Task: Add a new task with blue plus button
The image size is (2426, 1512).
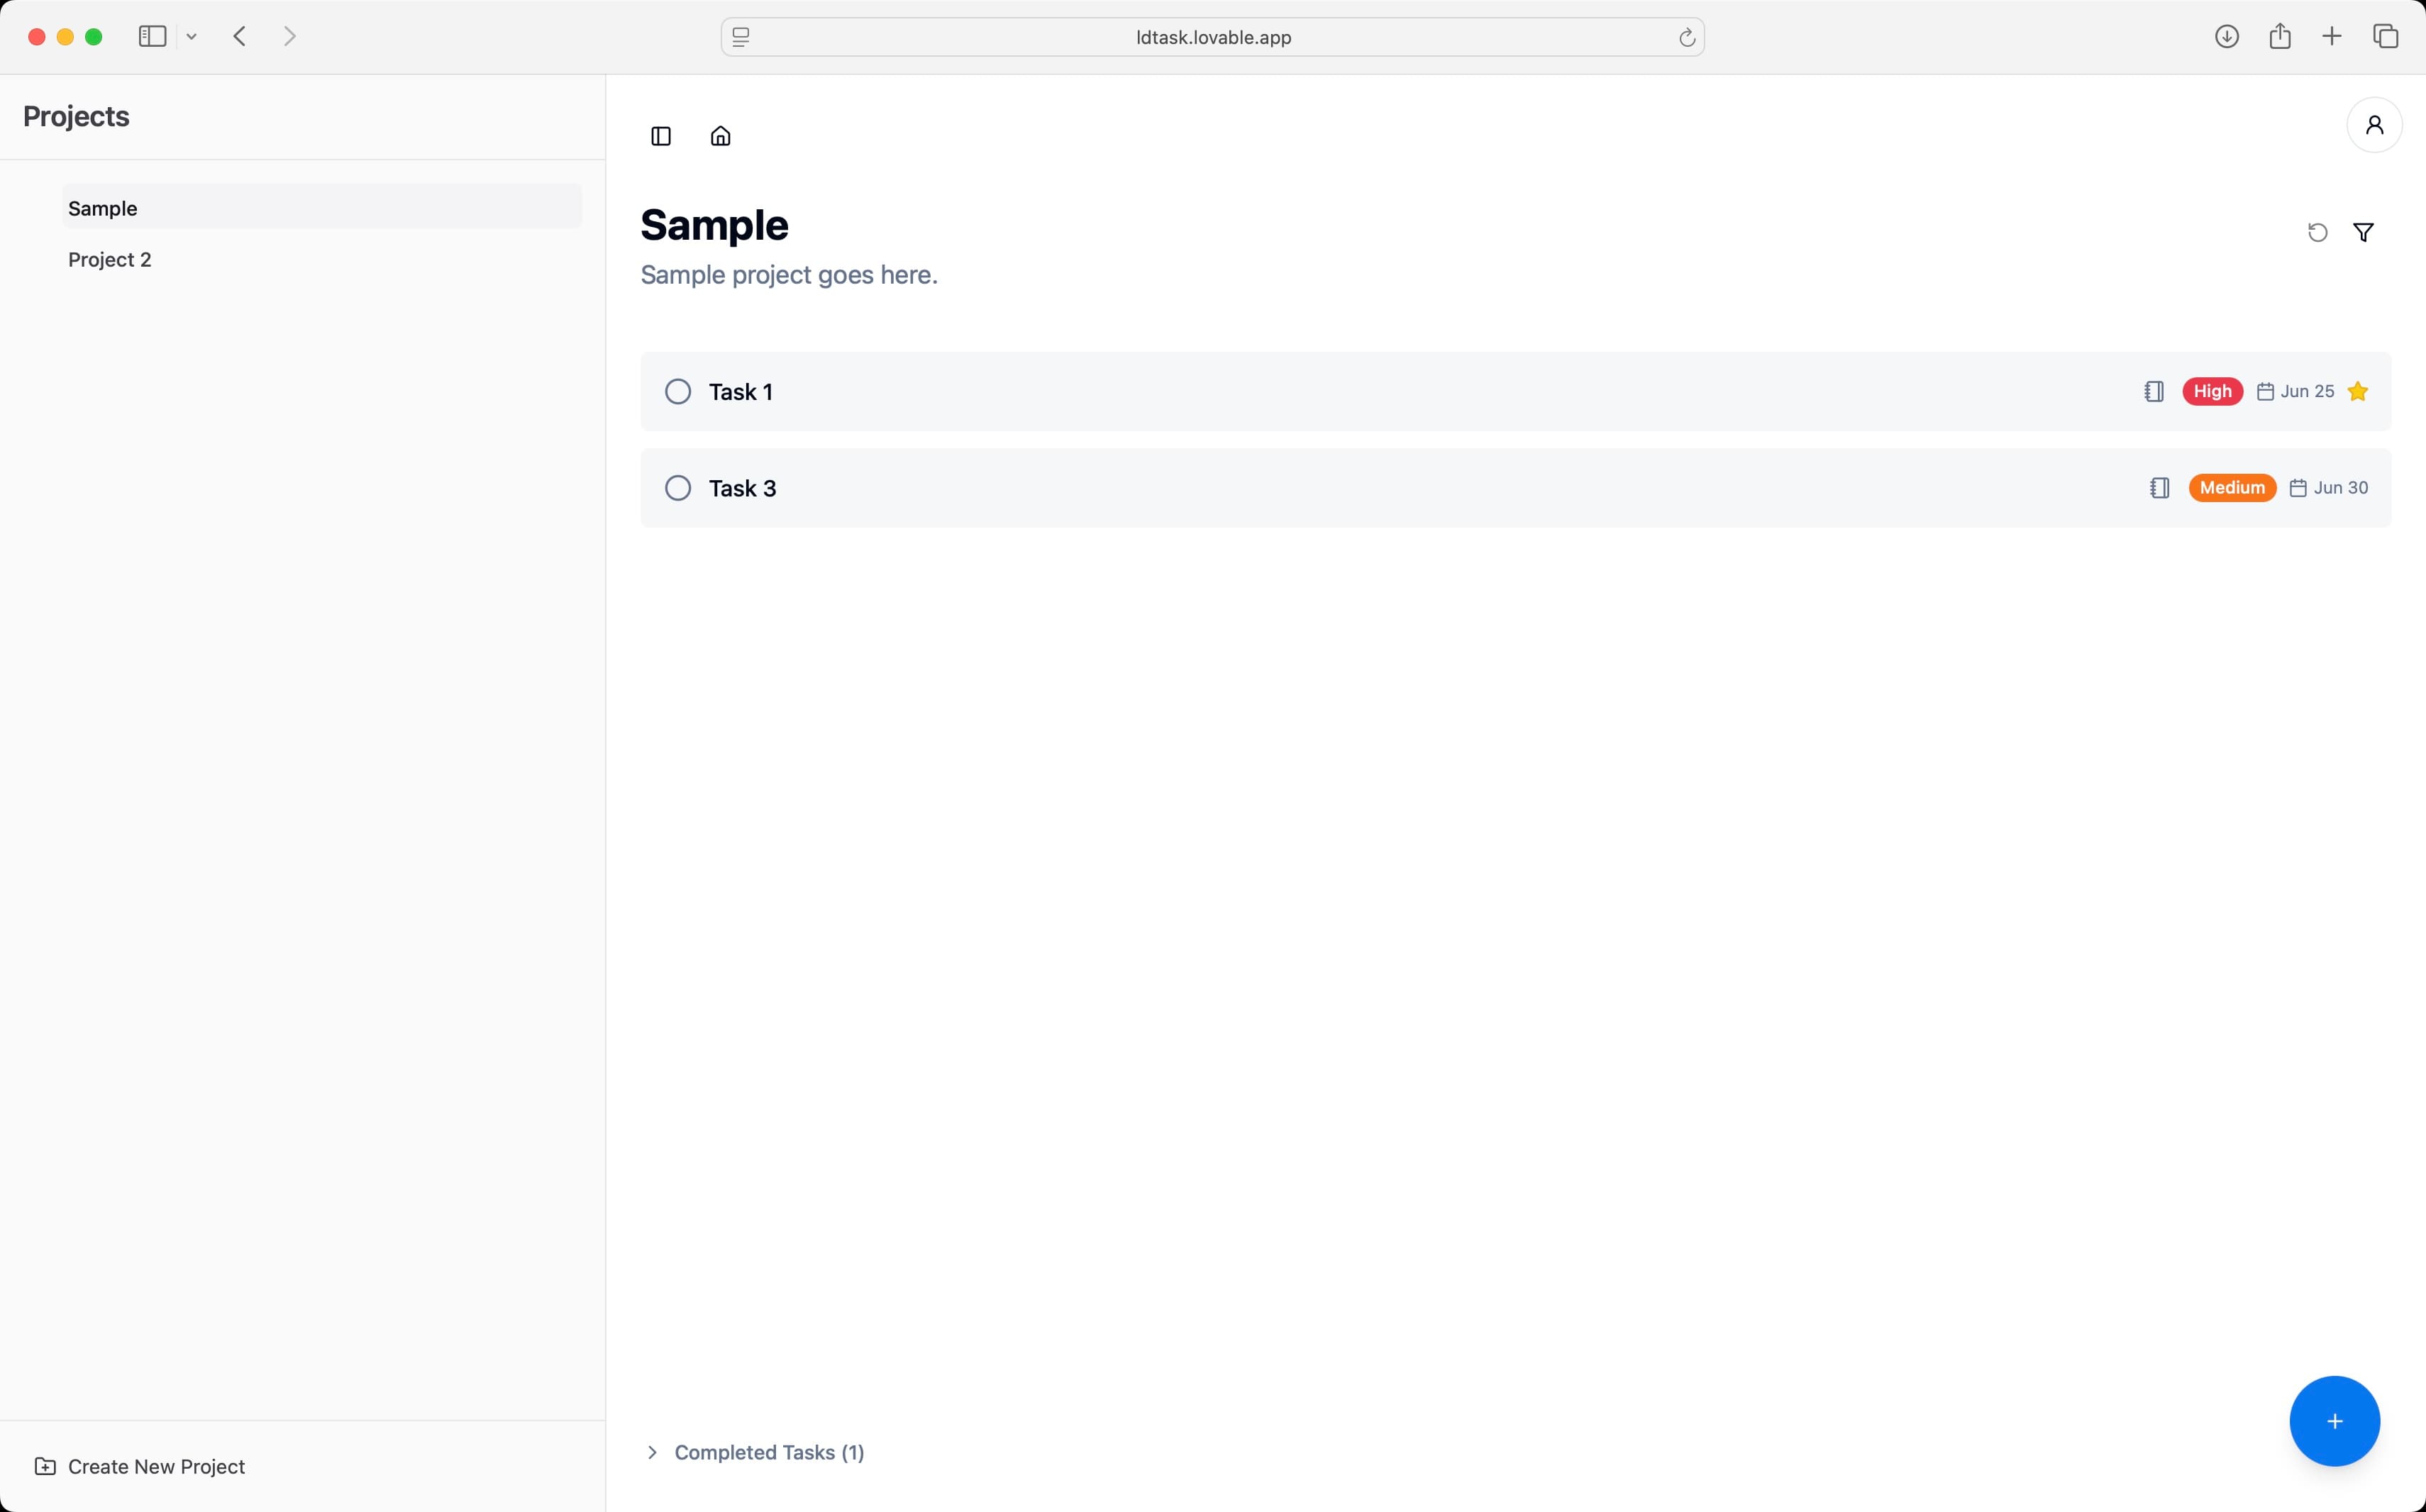Action: pyautogui.click(x=2334, y=1421)
